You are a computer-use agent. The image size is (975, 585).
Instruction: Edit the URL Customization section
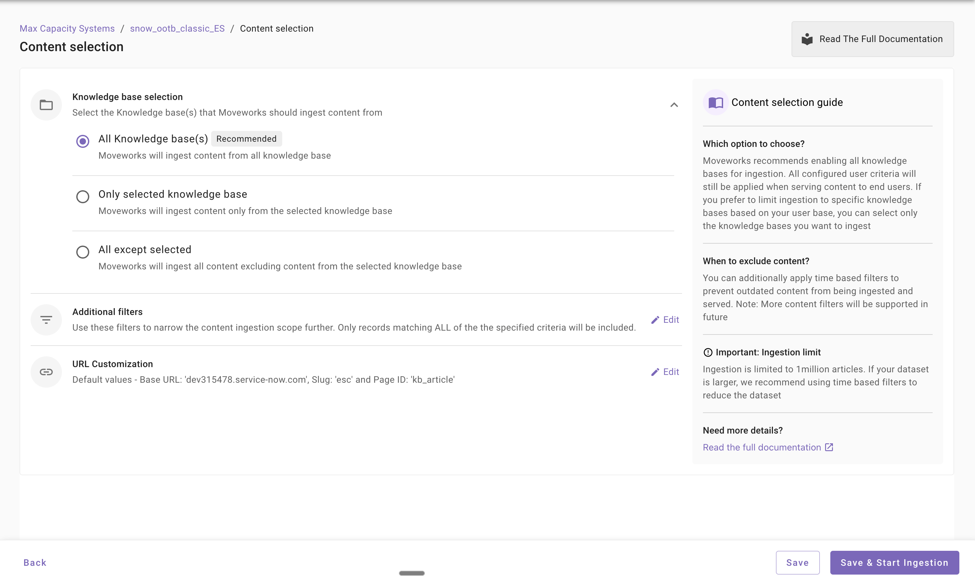point(665,372)
